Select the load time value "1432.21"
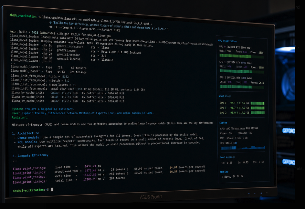305x209 pixels. (90, 166)
